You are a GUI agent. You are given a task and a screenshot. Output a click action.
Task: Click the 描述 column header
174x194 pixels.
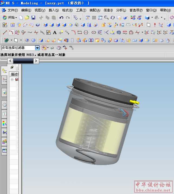tap(14, 74)
